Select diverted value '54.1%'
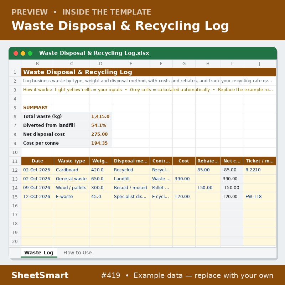Image resolution: width=285 pixels, height=285 pixels. (x=100, y=125)
